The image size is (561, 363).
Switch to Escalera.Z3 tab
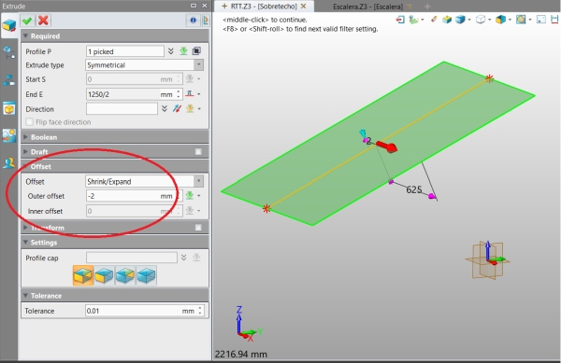(x=367, y=7)
